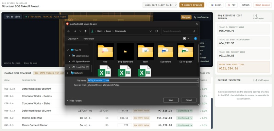Image resolution: width=274 pixels, height=131 pixels.
Task: Expand System Reserved drive node
Action: tap(69, 61)
